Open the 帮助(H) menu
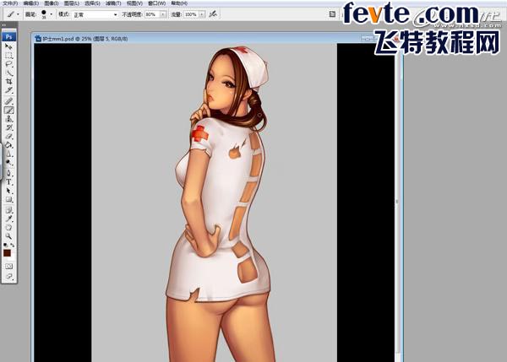Screen dimensions: 507x362 (179, 3)
